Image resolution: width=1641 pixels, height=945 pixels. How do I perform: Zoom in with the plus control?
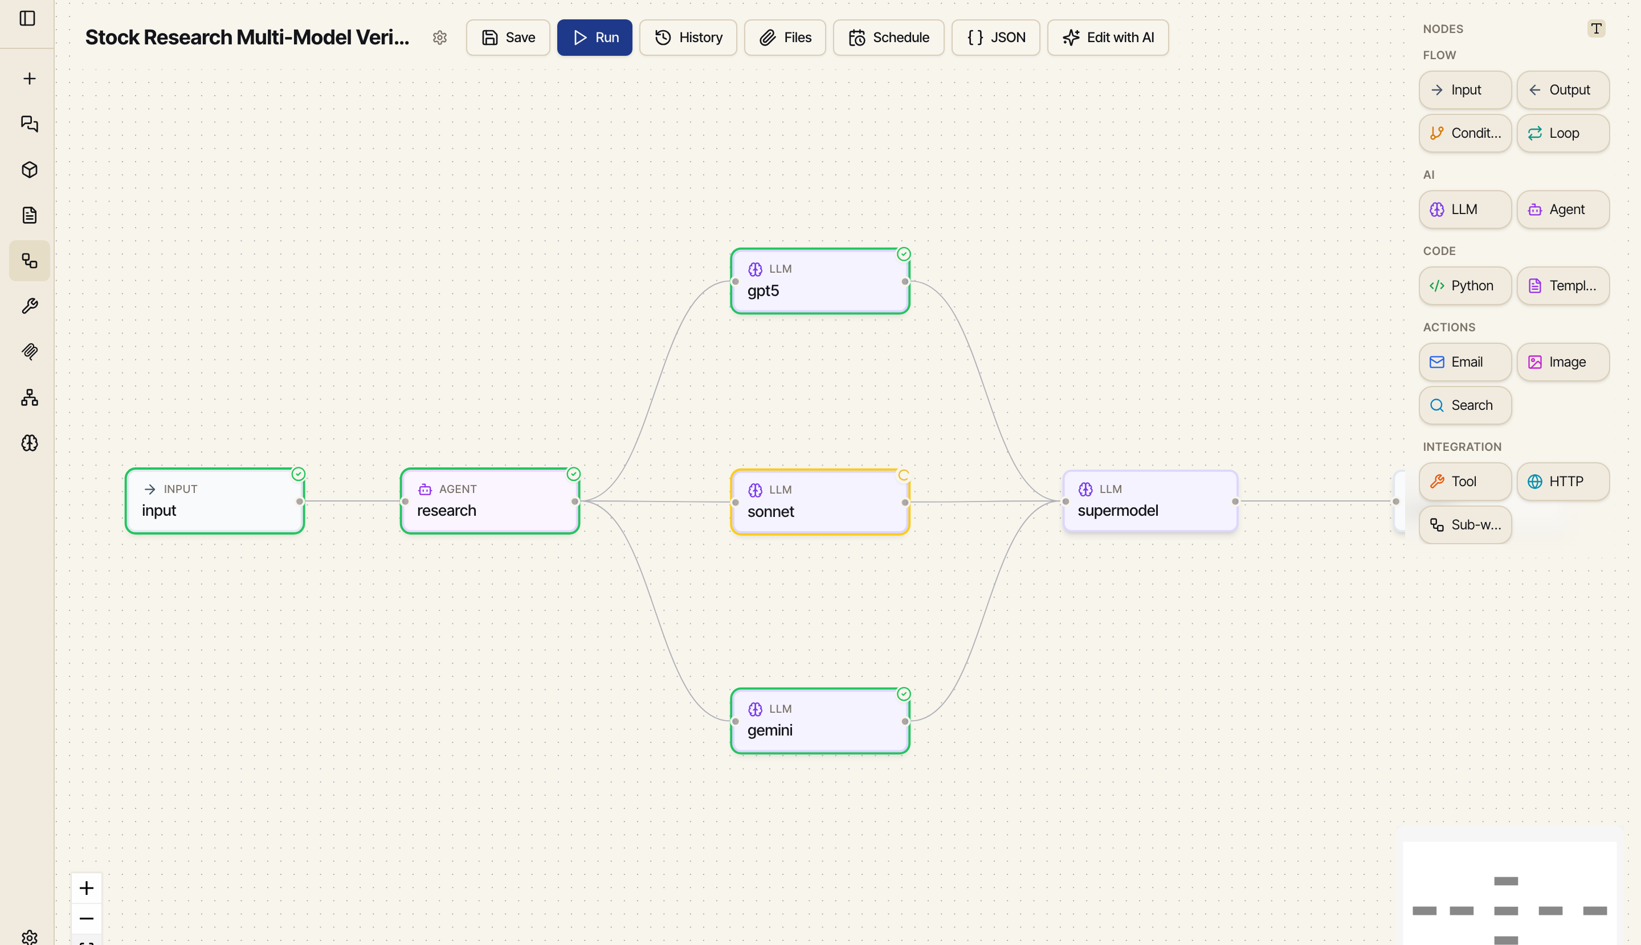click(x=87, y=888)
